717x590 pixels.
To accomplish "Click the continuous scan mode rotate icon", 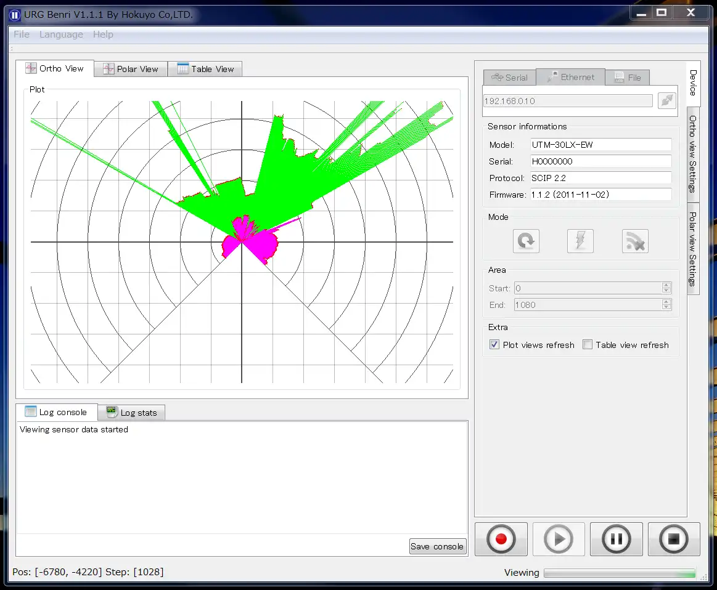I will click(x=526, y=241).
